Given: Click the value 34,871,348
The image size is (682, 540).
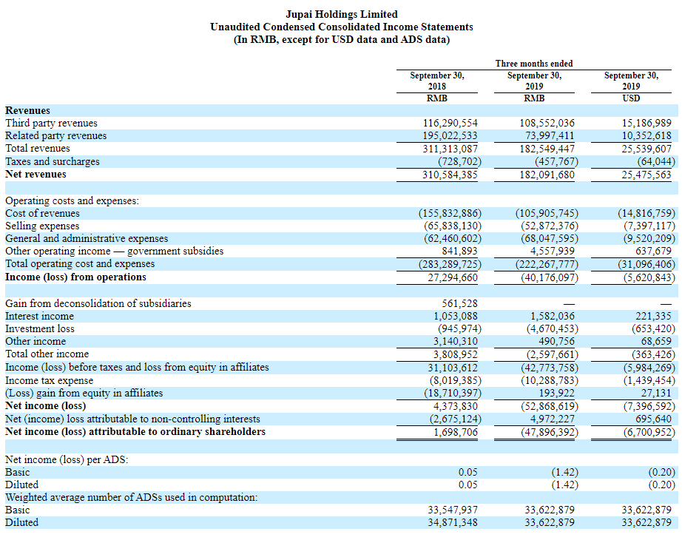Looking at the screenshot, I should (x=453, y=522).
